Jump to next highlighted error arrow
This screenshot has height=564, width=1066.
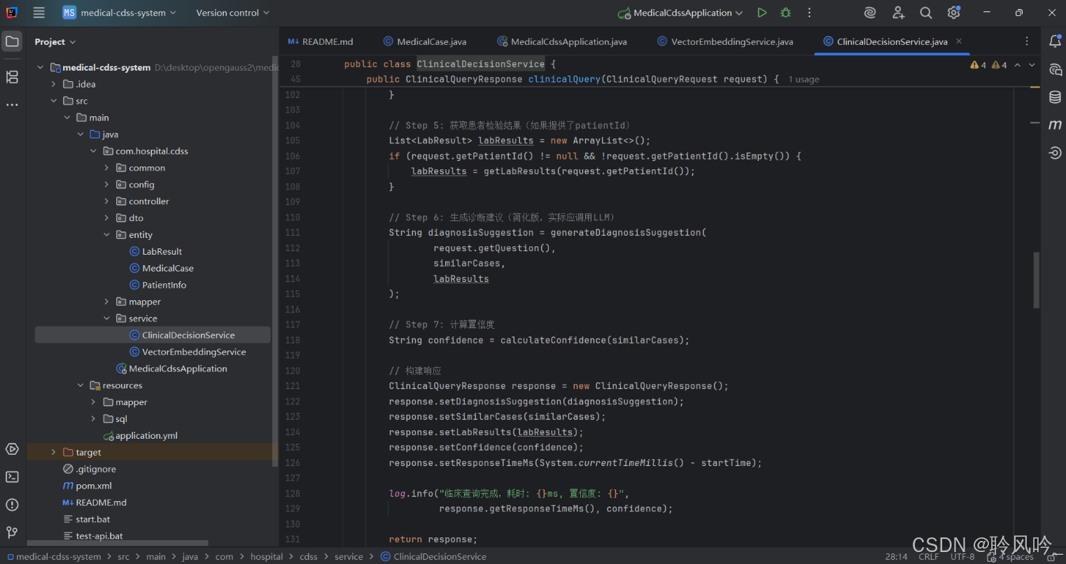tap(1032, 65)
